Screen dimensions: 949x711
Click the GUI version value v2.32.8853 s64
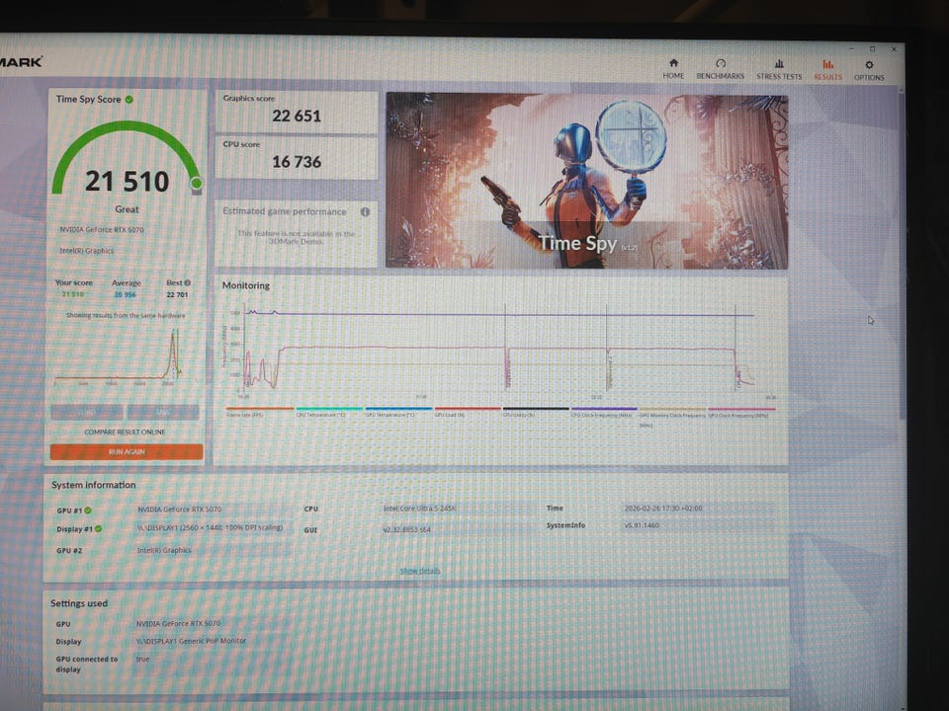pos(406,529)
